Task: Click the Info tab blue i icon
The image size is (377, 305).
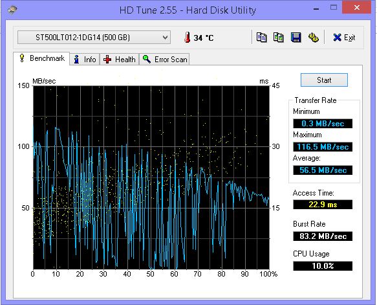Action: (77, 59)
